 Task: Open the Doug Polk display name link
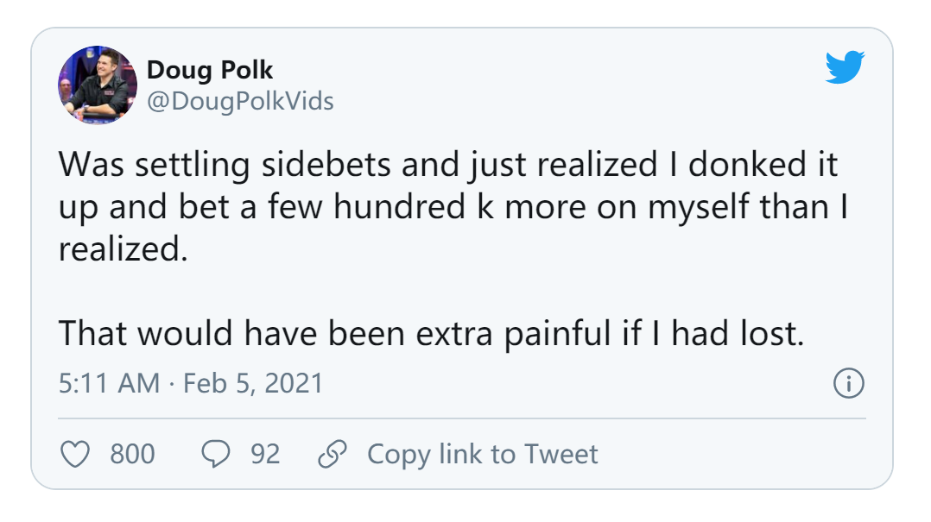[x=210, y=70]
